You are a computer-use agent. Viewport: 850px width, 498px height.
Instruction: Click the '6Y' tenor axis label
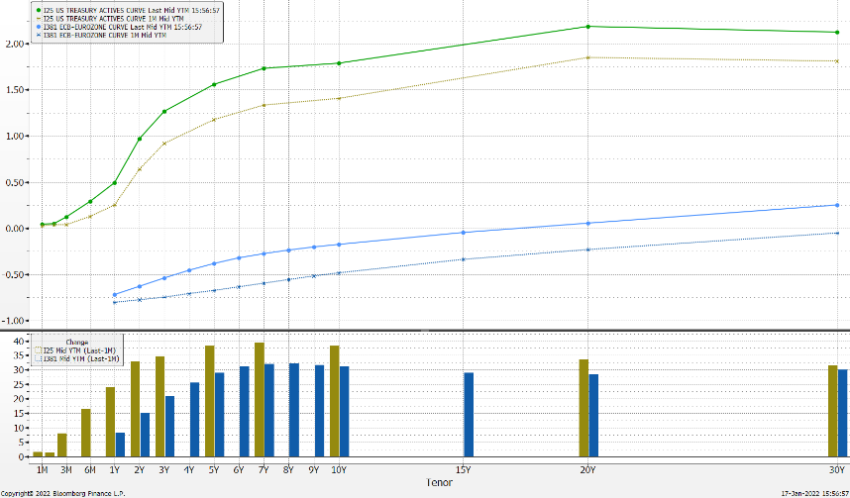pos(239,470)
